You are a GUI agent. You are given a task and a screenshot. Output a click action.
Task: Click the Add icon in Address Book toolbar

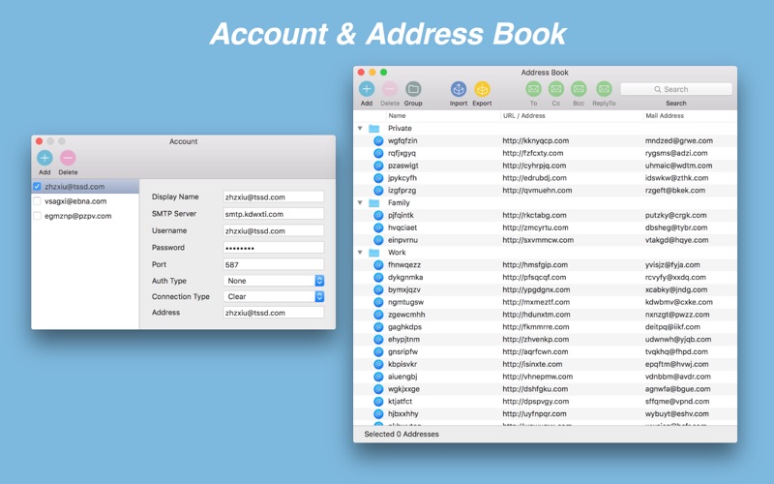pyautogui.click(x=367, y=89)
